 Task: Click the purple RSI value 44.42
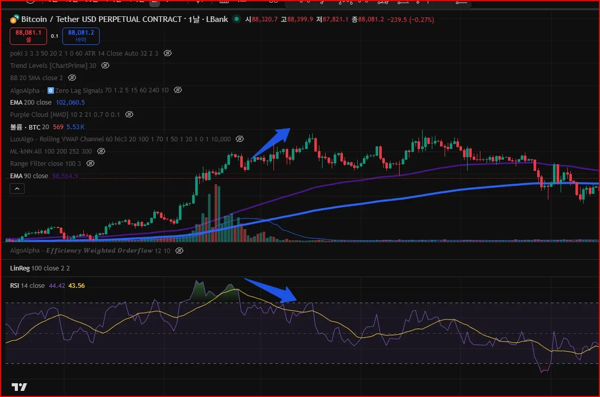57,285
